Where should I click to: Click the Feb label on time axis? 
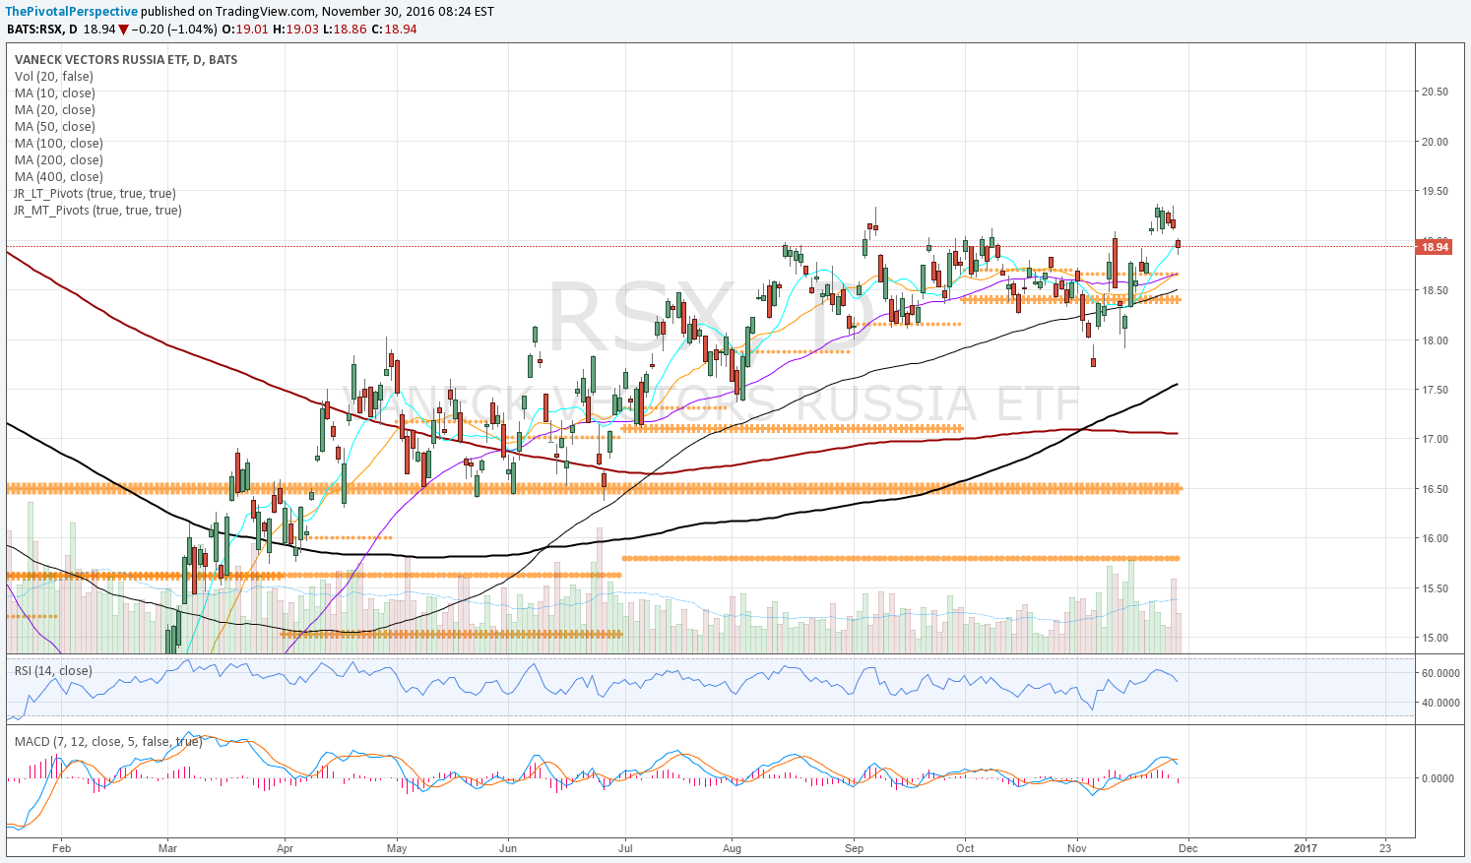coord(61,847)
